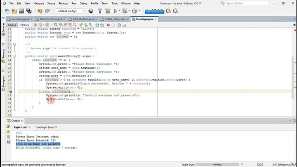This screenshot has height=167, width=297.
Task: Open the Help menu
Action: (137, 3)
